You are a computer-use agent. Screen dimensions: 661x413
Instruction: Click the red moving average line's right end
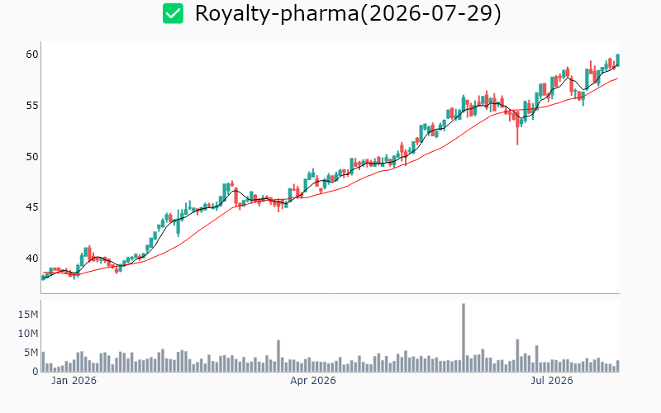click(616, 78)
